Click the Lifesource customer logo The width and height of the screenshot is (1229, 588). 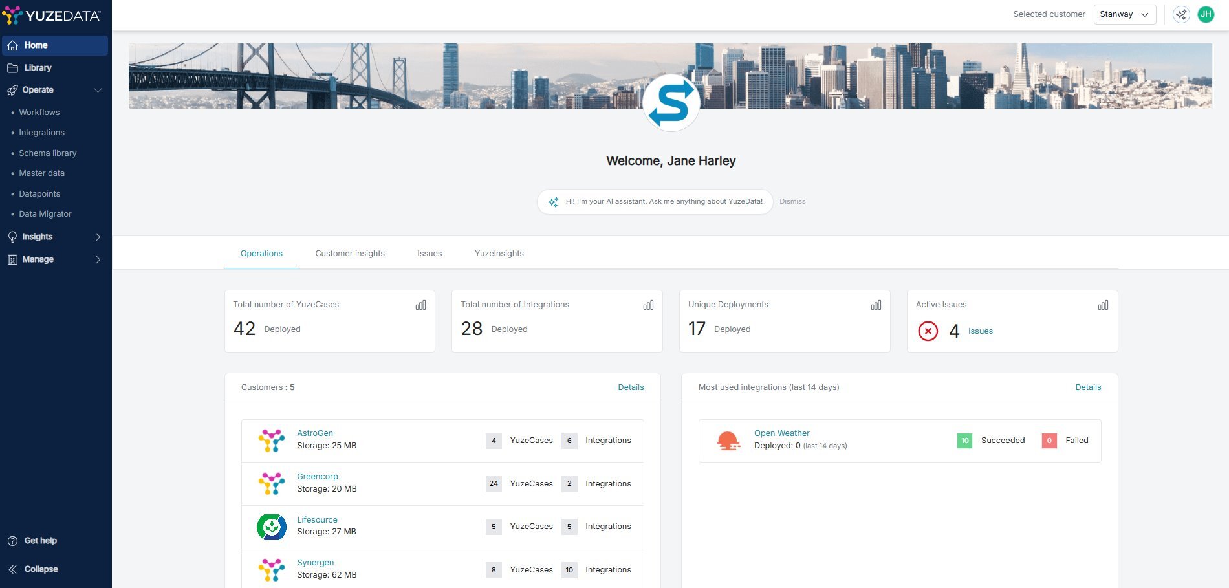click(272, 527)
